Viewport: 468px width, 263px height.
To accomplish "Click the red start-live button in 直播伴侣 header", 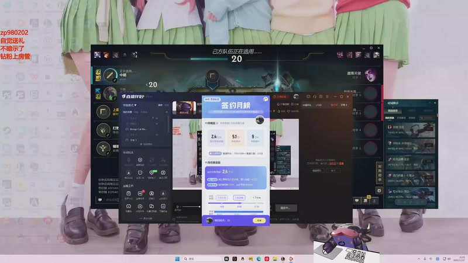I will pyautogui.click(x=280, y=96).
